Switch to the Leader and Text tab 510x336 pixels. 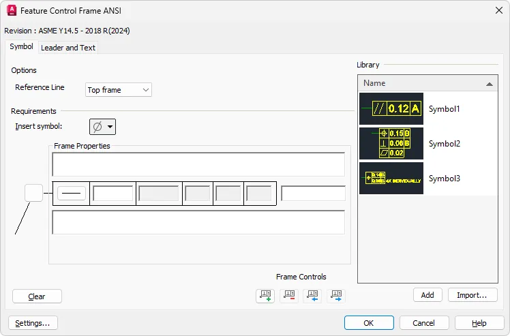68,48
